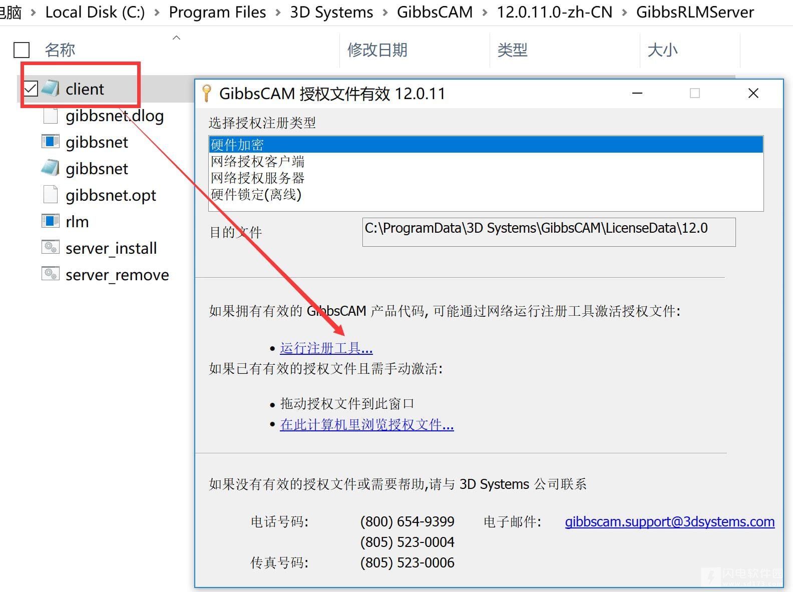Close the GibbsCAM license window
The height and width of the screenshot is (592, 793).
(753, 93)
